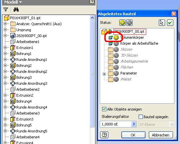Open the Skalierungsfaktor arrow flyout
Viewport: 180px width, 144px height.
tap(134, 124)
